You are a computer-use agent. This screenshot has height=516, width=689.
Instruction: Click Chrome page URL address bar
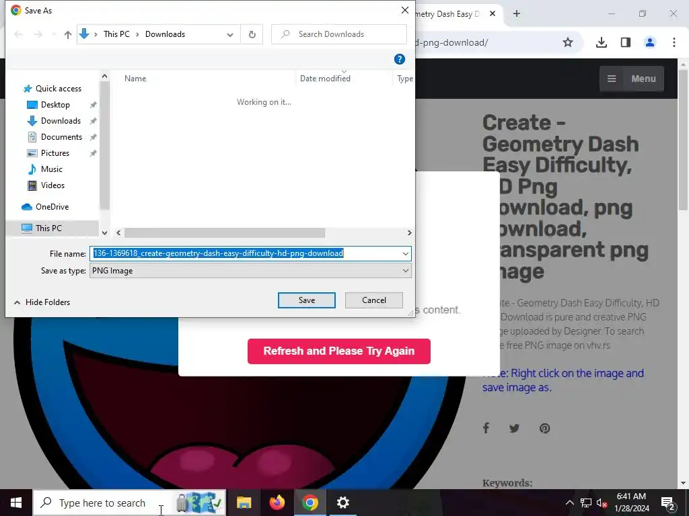(x=450, y=42)
